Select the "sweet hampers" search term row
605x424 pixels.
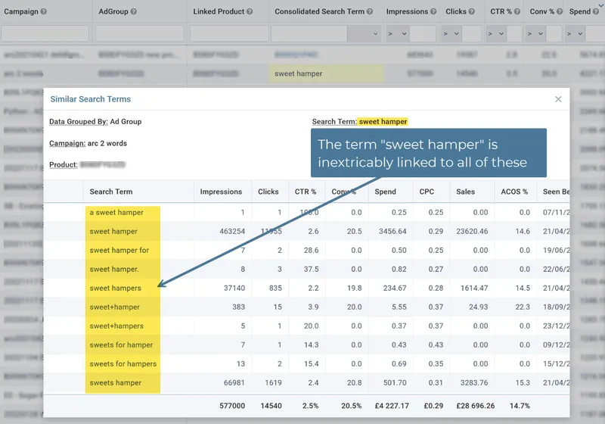[116, 288]
